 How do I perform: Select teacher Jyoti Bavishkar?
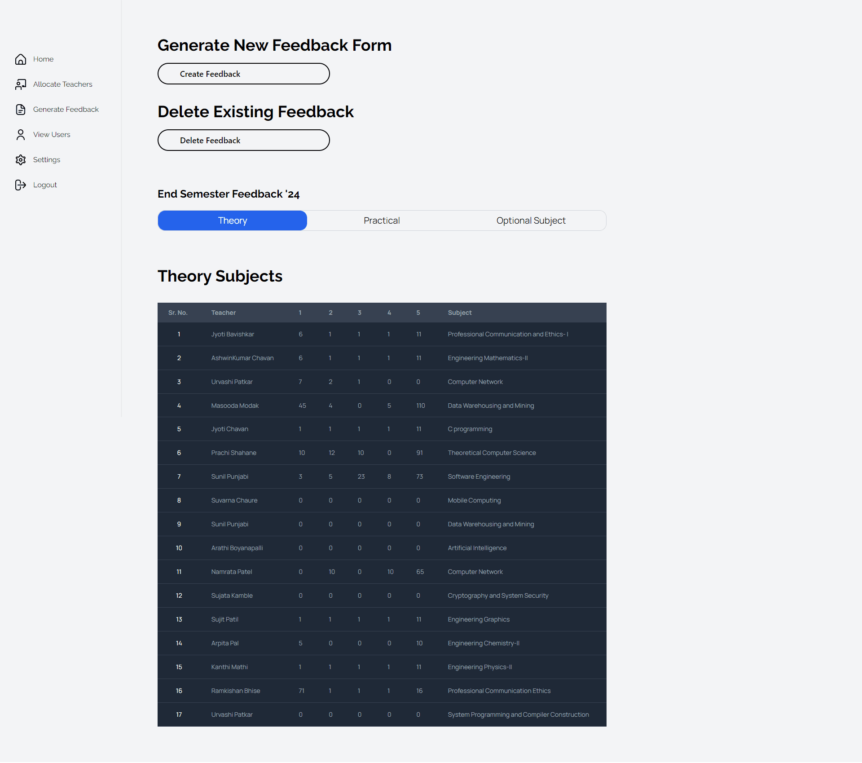click(233, 334)
